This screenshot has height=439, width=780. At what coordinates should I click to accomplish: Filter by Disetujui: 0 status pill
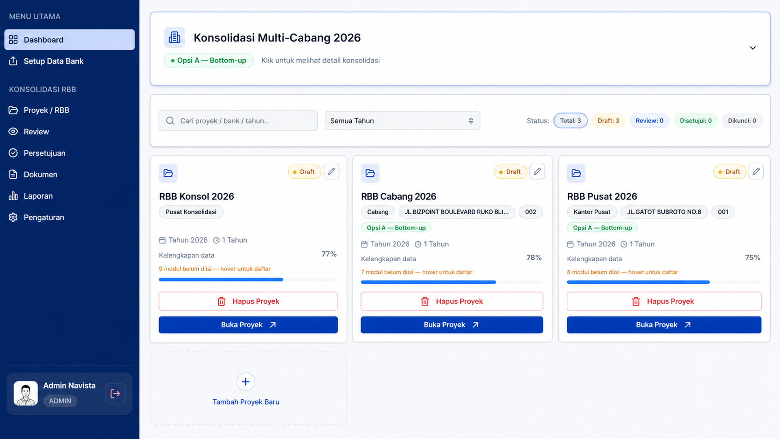tap(696, 120)
